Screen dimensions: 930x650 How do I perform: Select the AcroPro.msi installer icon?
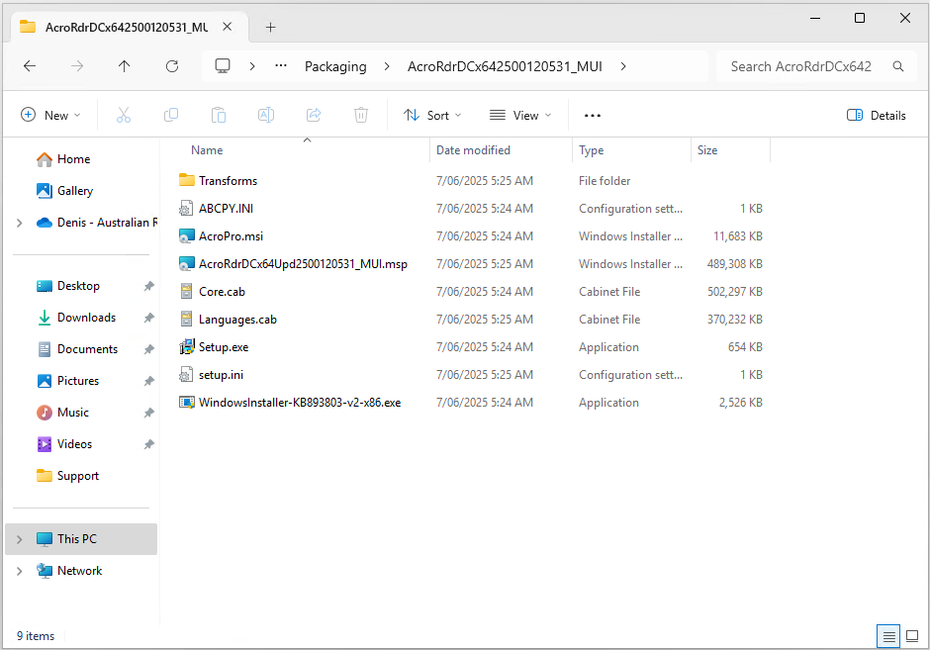[187, 236]
